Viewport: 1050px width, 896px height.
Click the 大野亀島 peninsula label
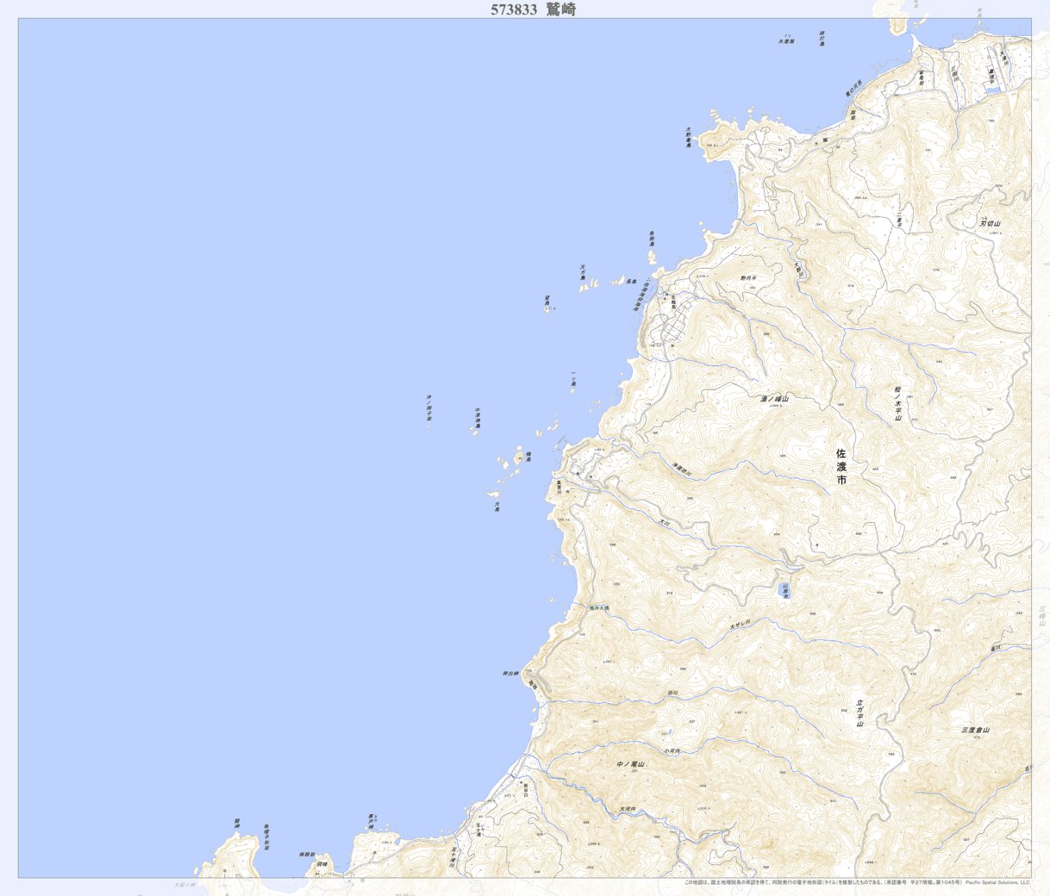(688, 139)
